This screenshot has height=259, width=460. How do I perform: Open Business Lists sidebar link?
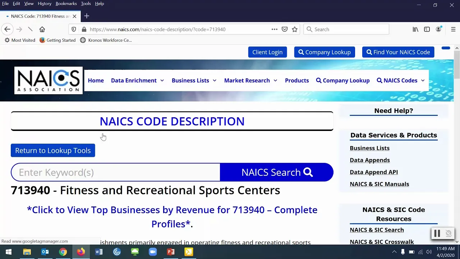coord(369,148)
